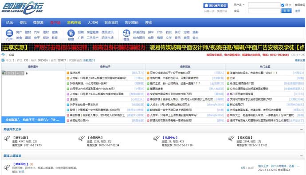Open the 易购商城 navigation tab
This screenshot has width=306, height=175.
click(74, 23)
